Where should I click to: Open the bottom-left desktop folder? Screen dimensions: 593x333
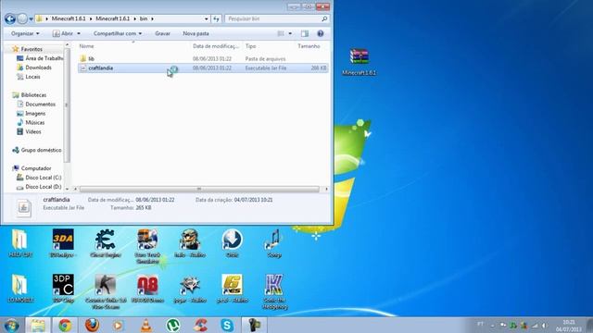[x=20, y=289]
